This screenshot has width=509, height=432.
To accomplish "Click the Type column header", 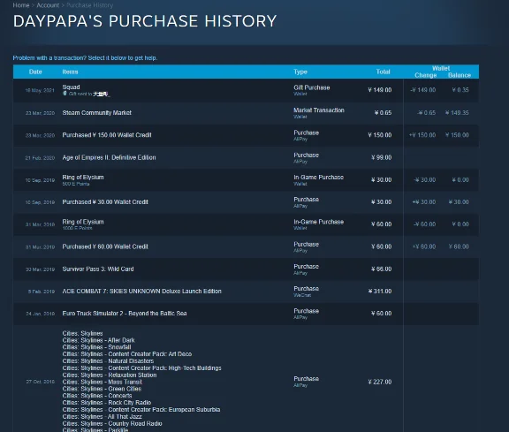I will [300, 72].
